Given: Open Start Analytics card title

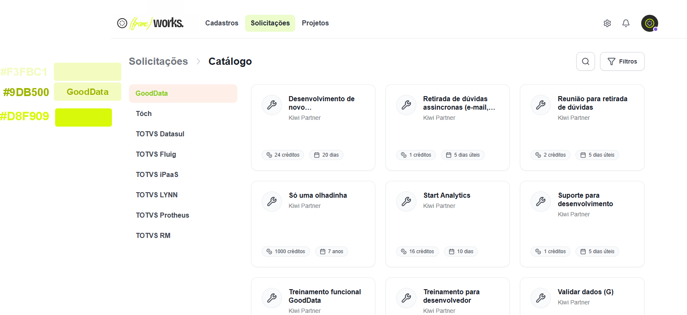Looking at the screenshot, I should click(x=447, y=195).
